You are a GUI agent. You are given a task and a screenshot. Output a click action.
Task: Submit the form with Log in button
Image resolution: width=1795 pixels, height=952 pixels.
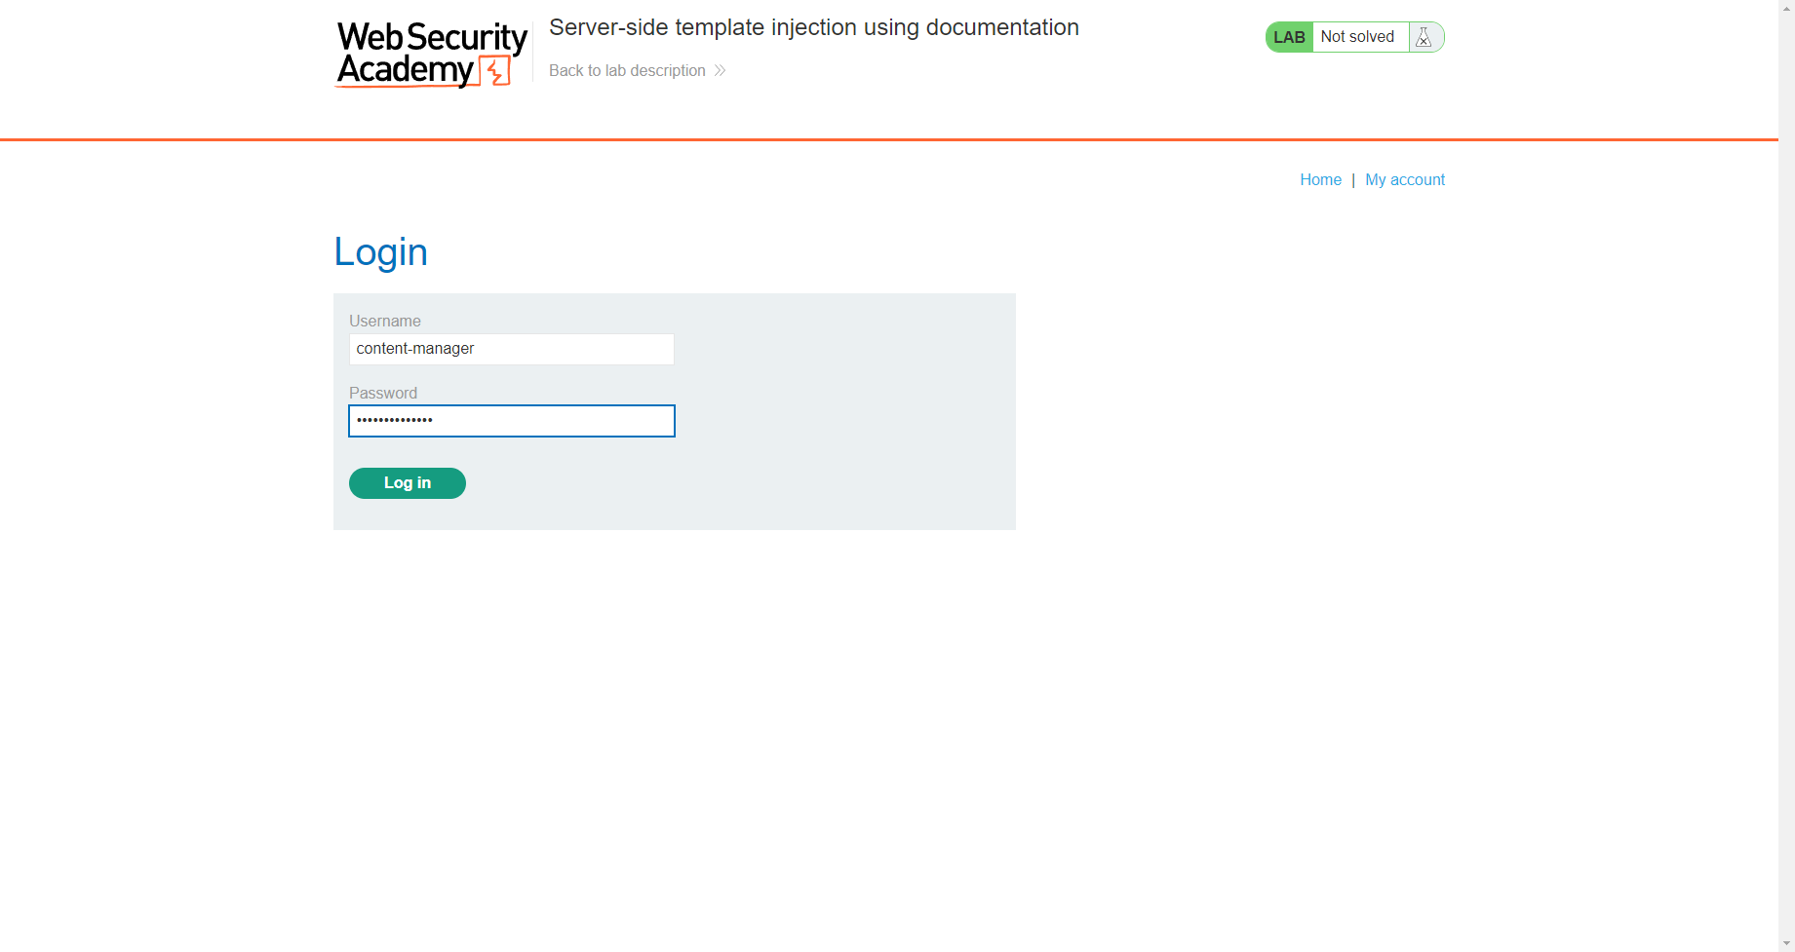408,483
